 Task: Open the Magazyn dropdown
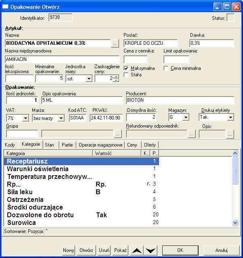(x=186, y=117)
